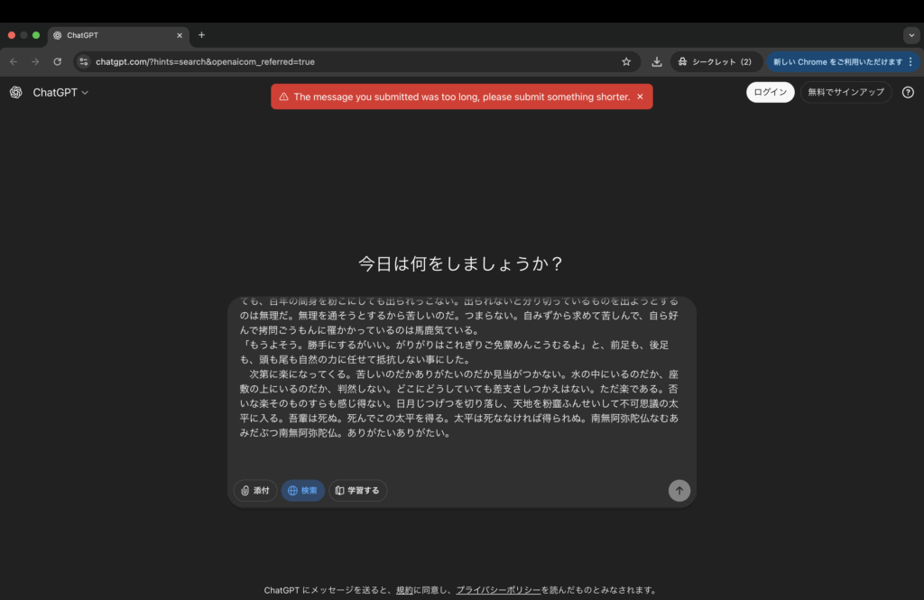Open a new browser tab
Image resolution: width=924 pixels, height=600 pixels.
(201, 35)
